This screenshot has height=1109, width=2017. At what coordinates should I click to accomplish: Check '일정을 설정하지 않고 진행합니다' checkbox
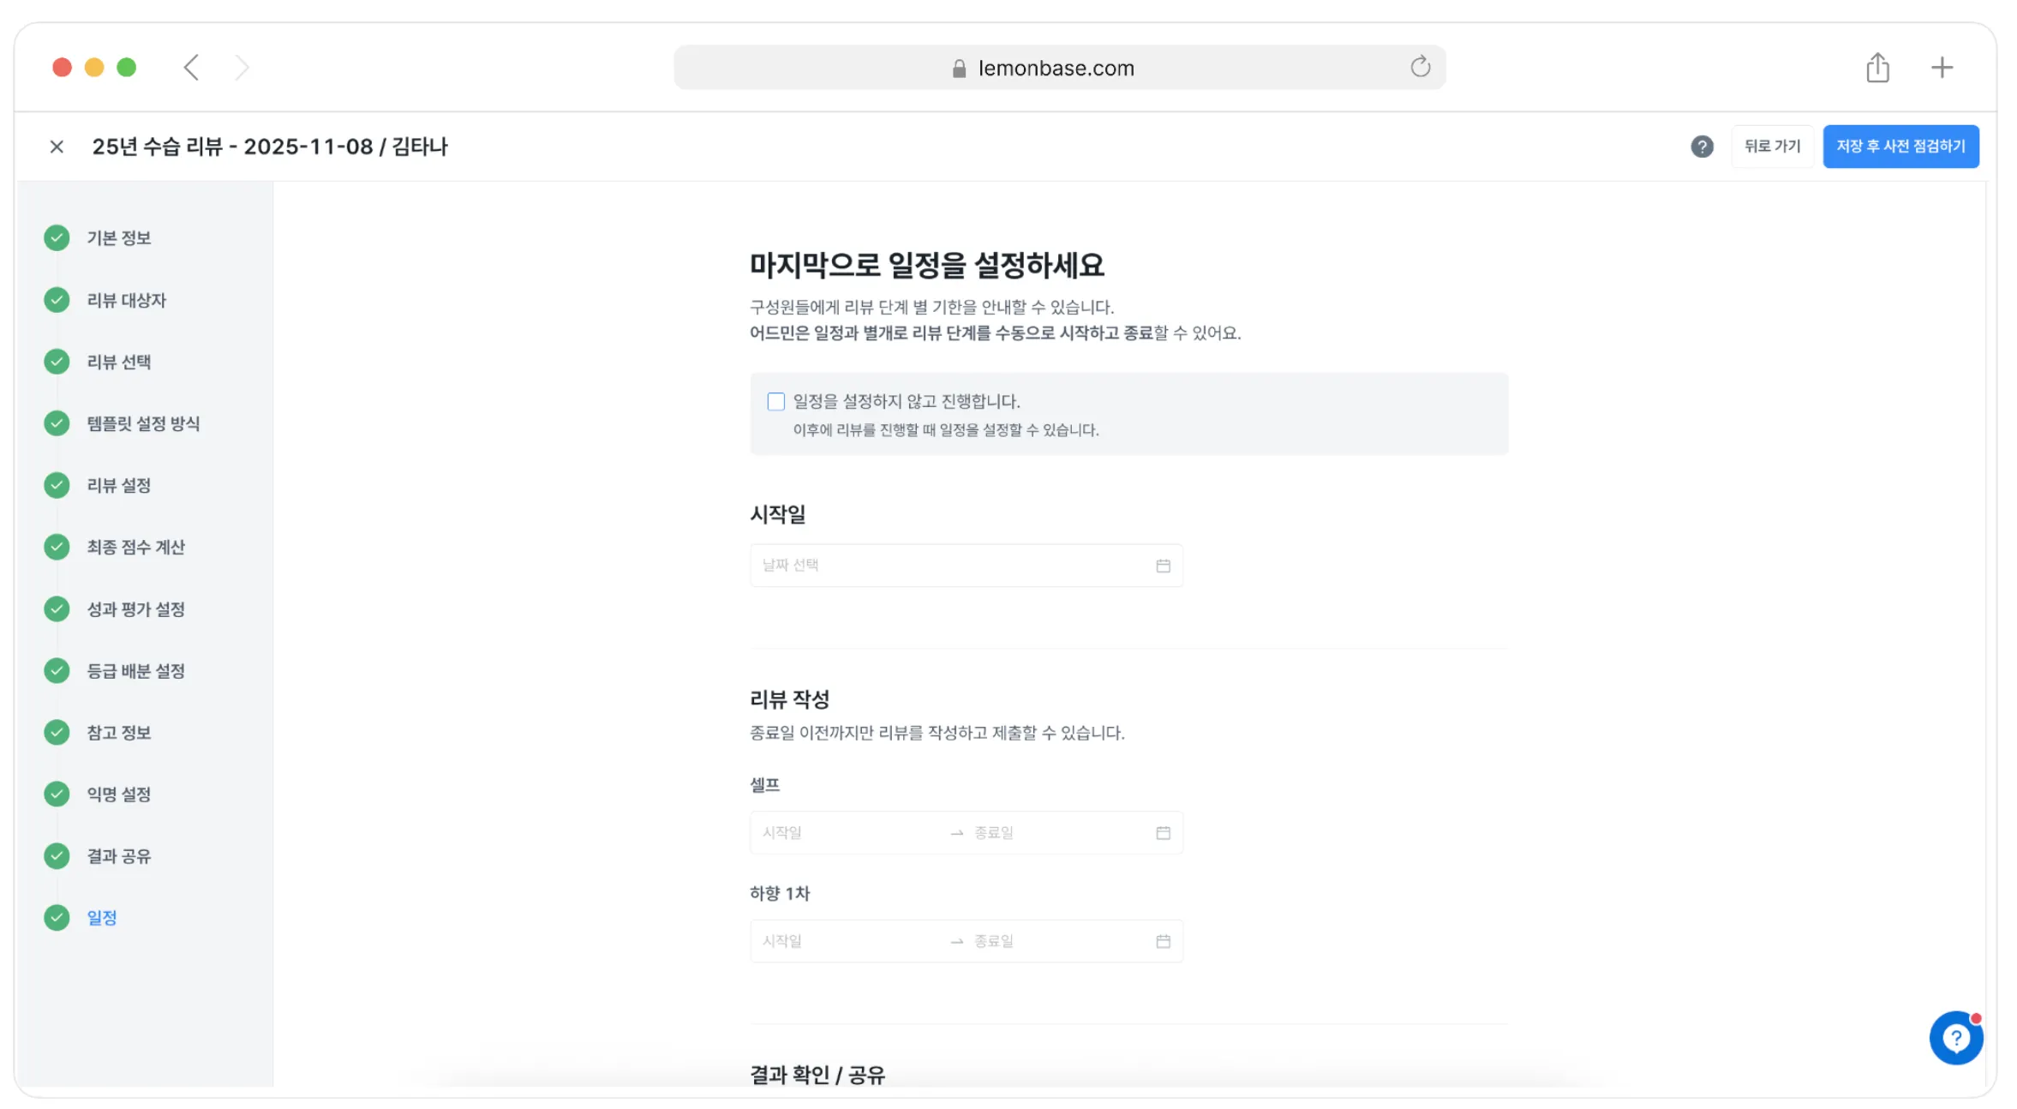tap(775, 401)
